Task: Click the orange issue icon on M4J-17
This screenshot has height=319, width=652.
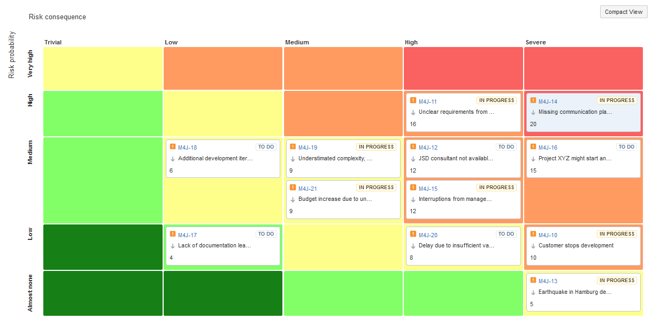Action: pos(173,234)
